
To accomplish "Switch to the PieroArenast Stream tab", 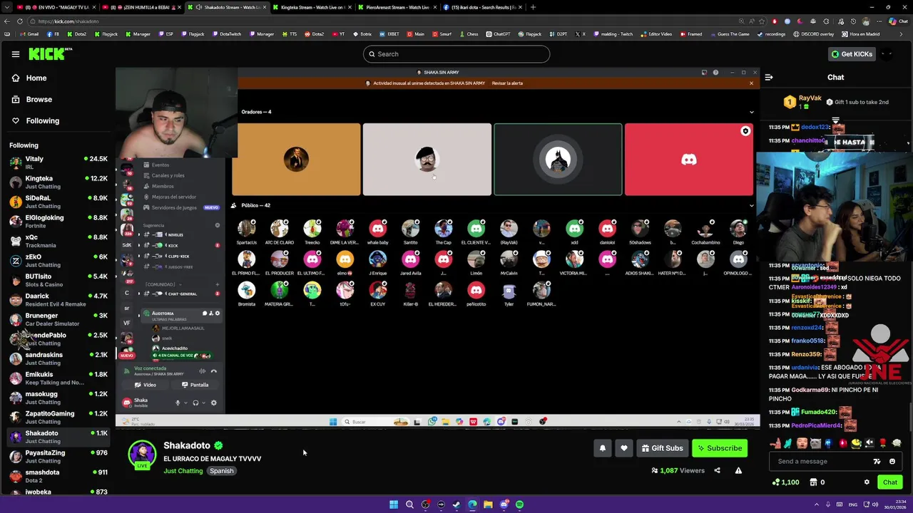I will click(397, 7).
